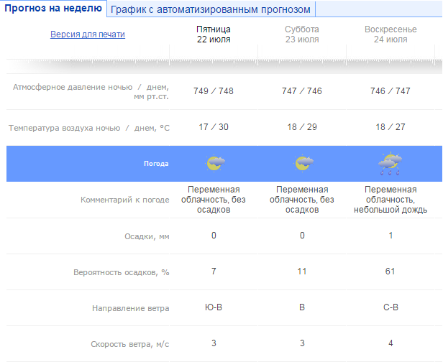The width and height of the screenshot is (443, 362).
Task: Click Sunday's precipitation probability 61
Action: click(x=391, y=272)
